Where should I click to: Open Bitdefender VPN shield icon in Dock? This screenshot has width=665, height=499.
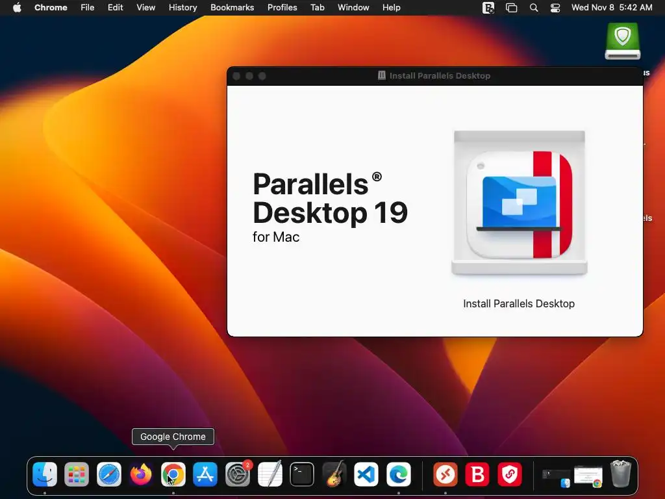[x=509, y=474]
